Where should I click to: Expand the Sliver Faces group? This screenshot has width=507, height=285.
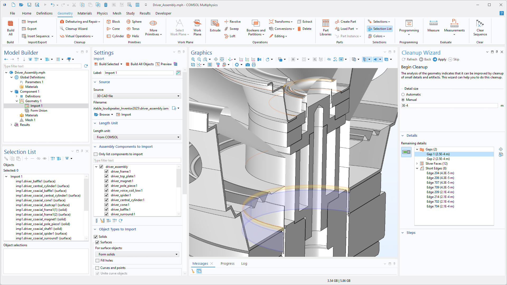[417, 164]
